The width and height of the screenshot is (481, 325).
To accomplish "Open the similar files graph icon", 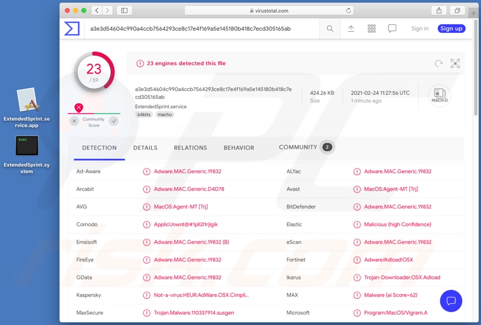I will 455,63.
